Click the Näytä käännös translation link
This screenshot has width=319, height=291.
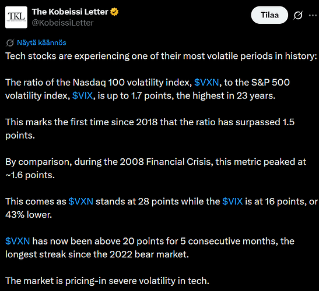[x=42, y=42]
